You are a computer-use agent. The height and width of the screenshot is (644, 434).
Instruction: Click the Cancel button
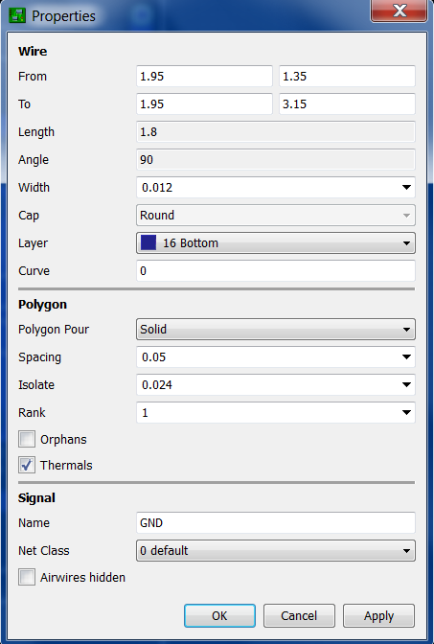(x=299, y=615)
